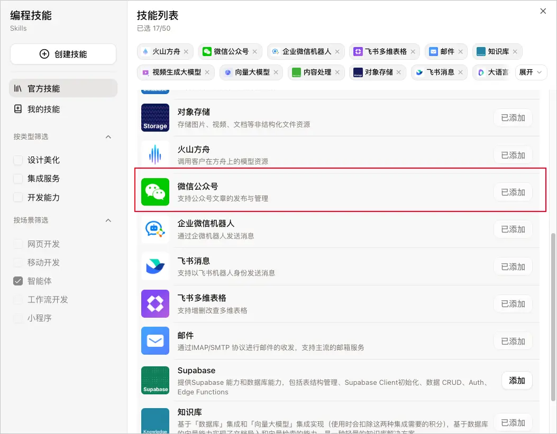The image size is (557, 434).
Task: Remove the 对象存储 tag
Action: 398,72
